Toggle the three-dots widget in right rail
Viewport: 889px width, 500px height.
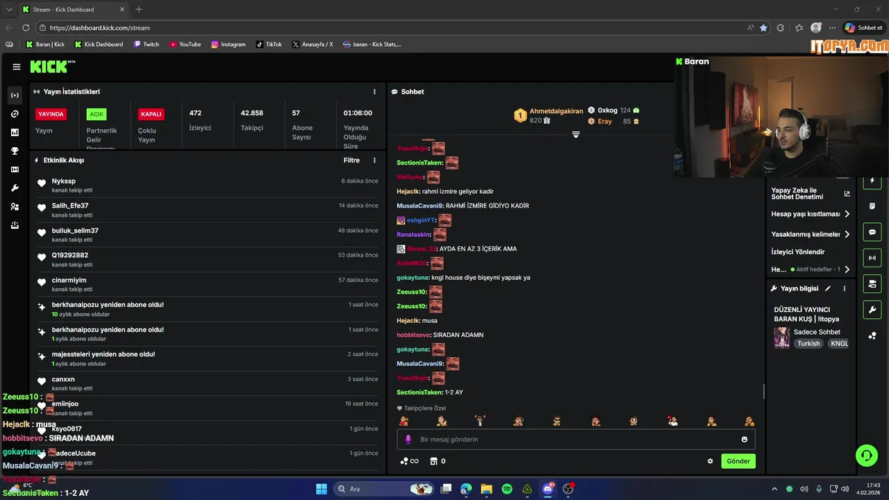(872, 335)
